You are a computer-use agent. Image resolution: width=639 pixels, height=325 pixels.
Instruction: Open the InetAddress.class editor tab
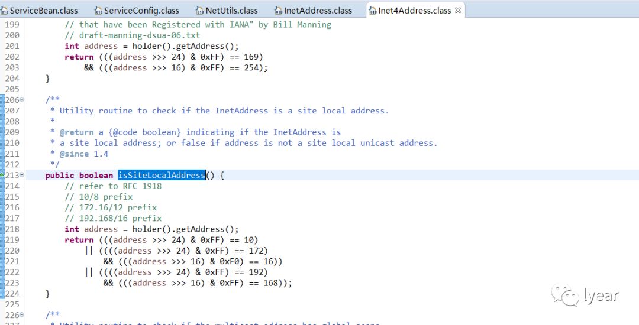pyautogui.click(x=314, y=11)
